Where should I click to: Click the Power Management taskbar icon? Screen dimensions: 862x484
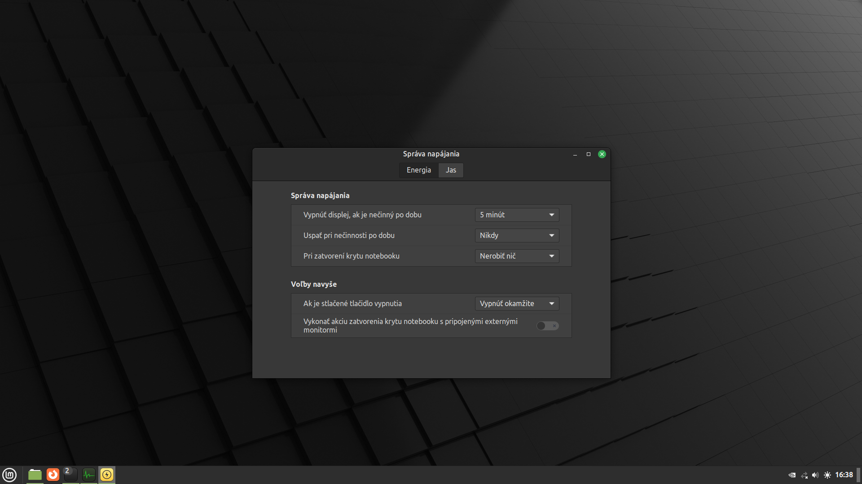pos(107,475)
